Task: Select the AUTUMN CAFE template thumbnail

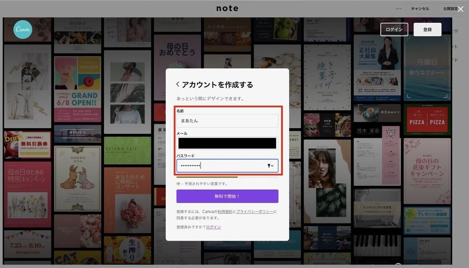Action: 127,150
